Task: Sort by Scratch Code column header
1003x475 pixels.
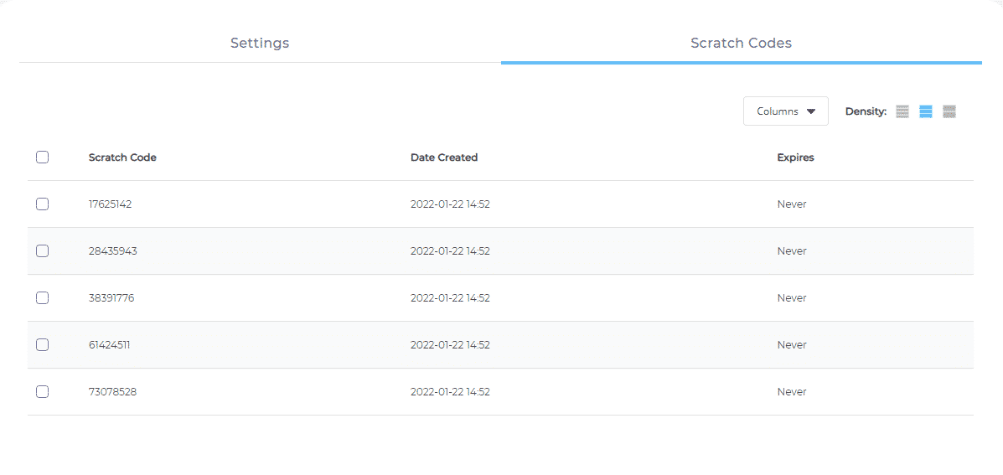Action: [122, 157]
